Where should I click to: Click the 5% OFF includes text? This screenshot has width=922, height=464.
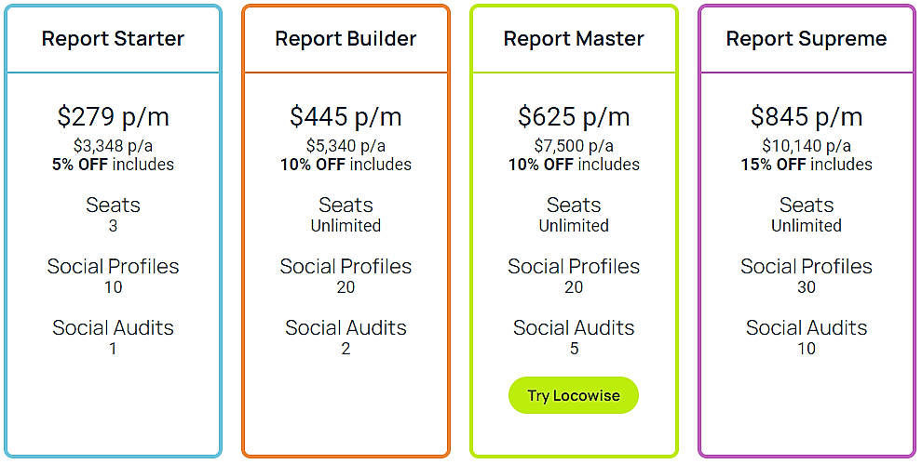pos(113,165)
